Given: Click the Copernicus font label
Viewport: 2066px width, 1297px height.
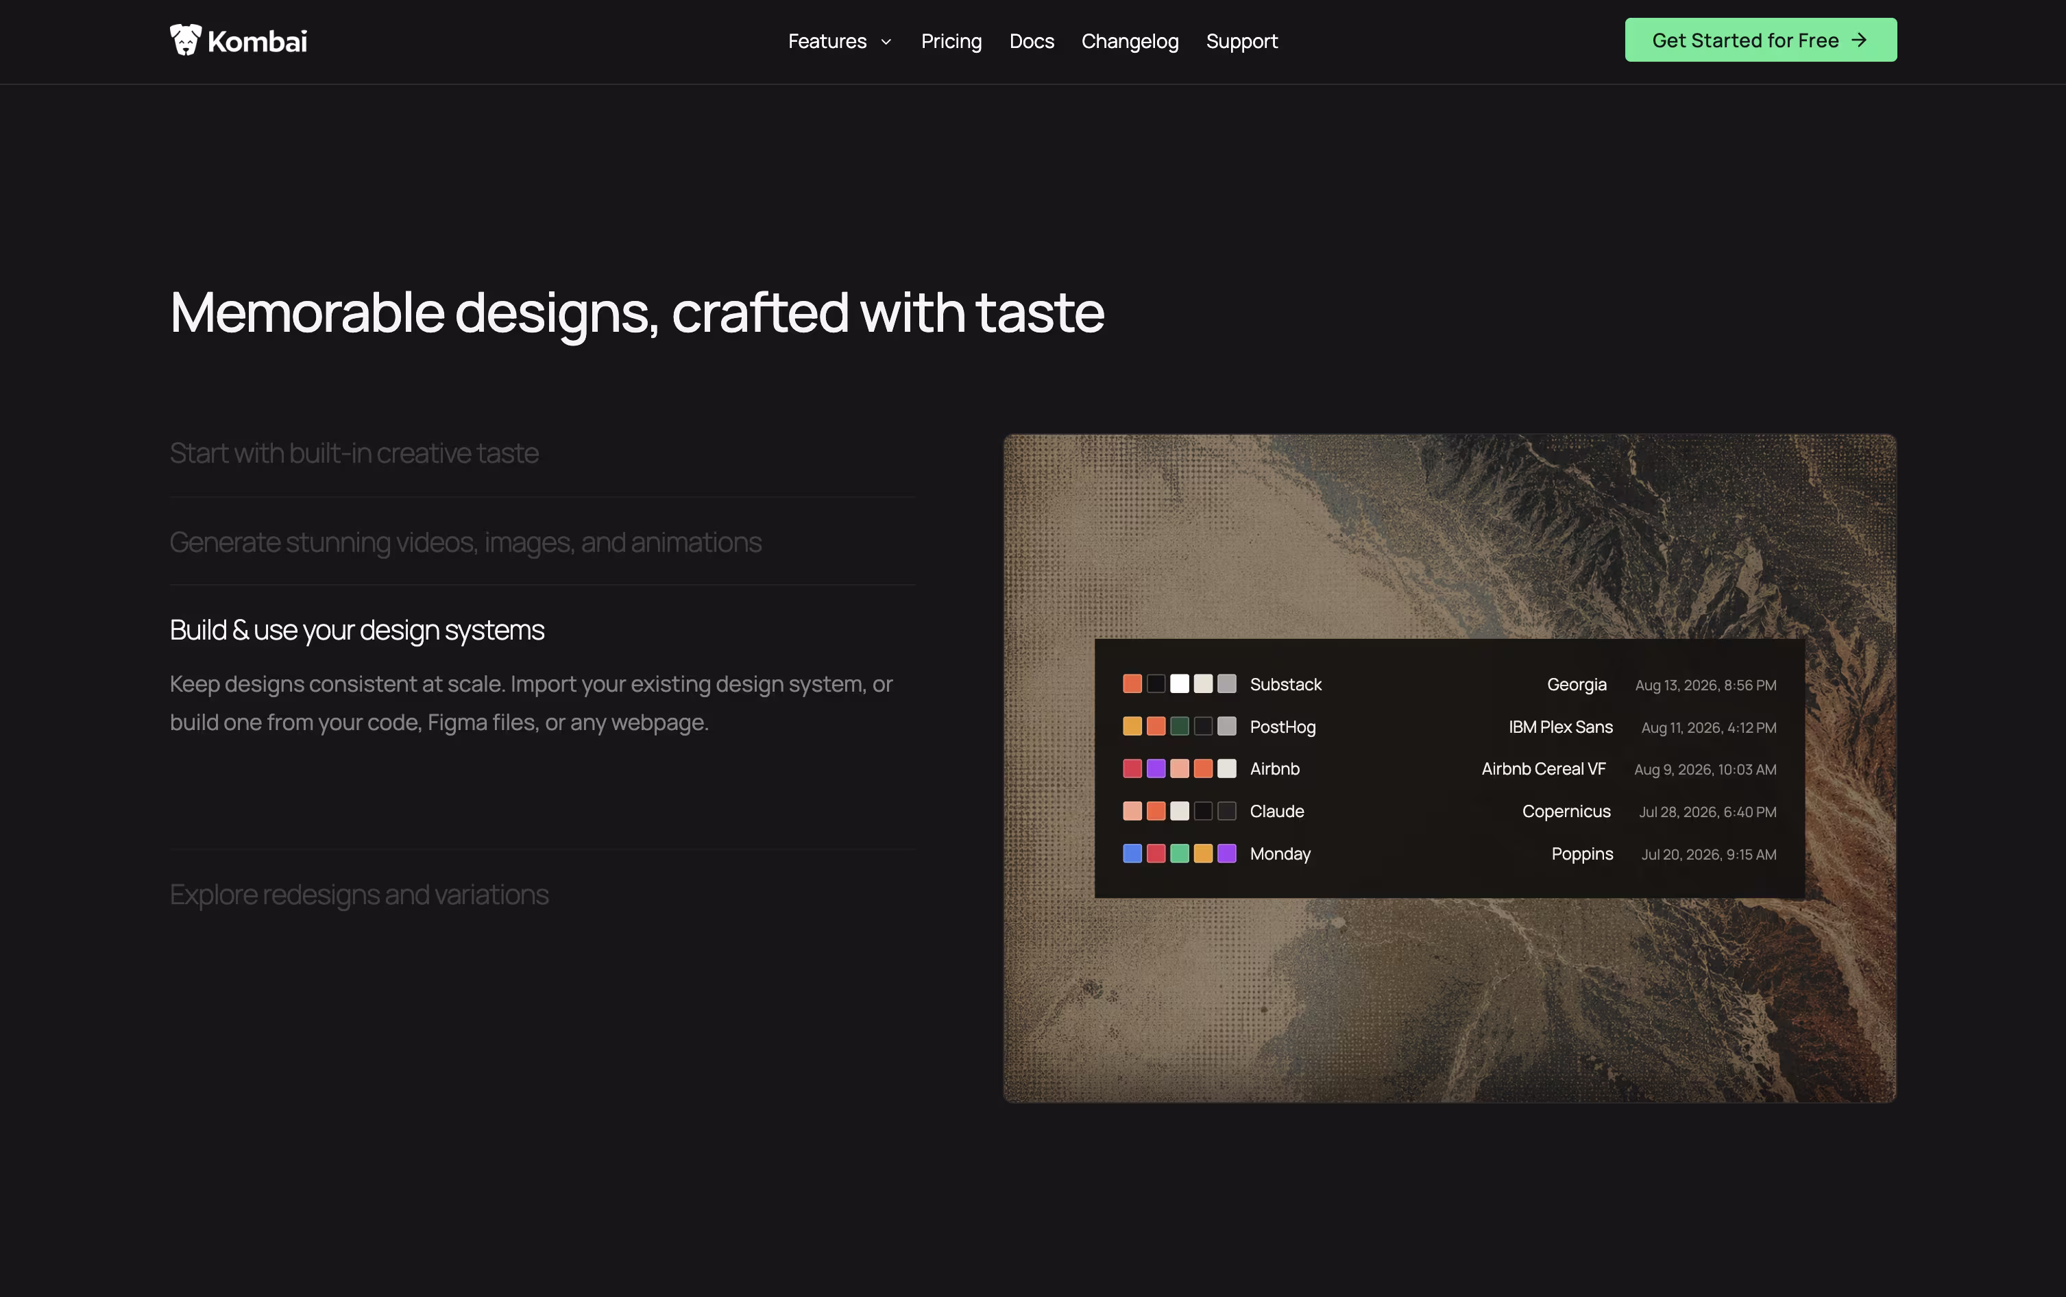Looking at the screenshot, I should [1566, 812].
